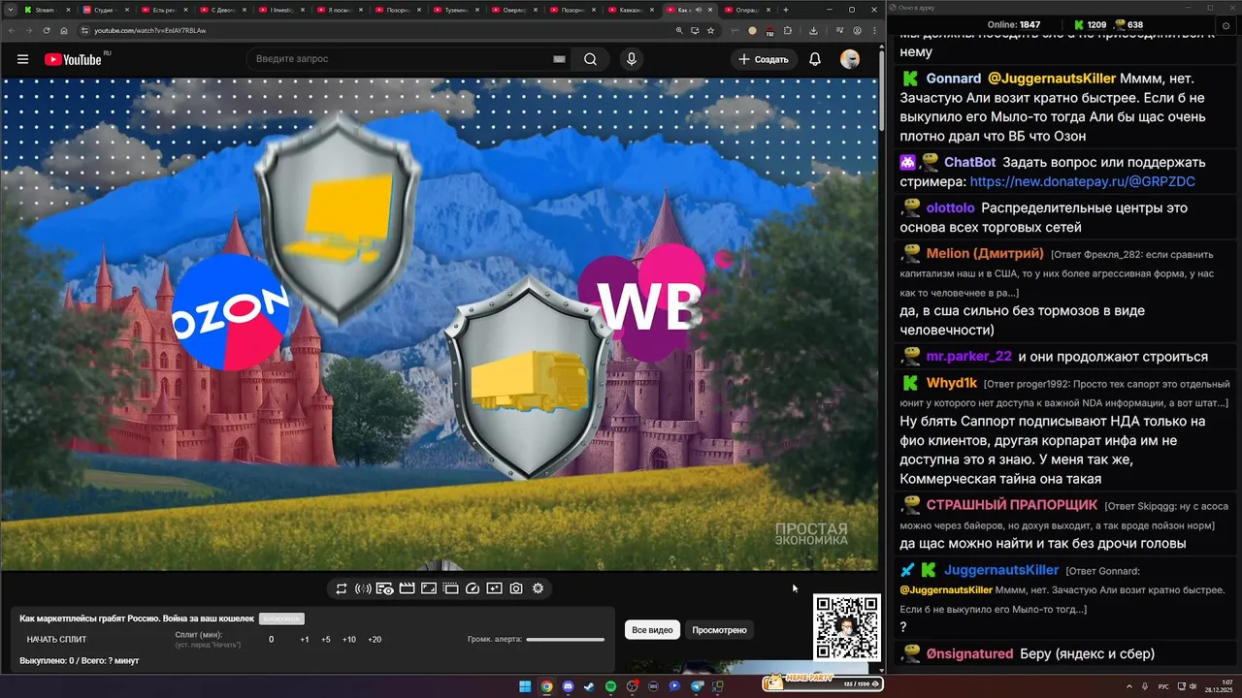1242x698 pixels.
Task: Start voice search with the microphone icon
Action: (x=632, y=59)
